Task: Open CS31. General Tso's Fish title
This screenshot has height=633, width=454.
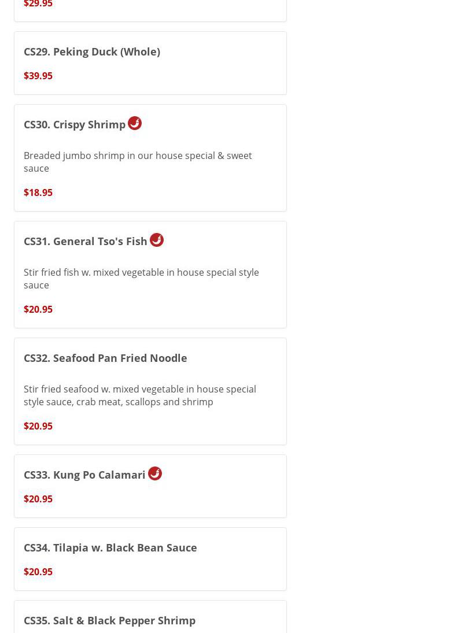Action: pos(86,241)
